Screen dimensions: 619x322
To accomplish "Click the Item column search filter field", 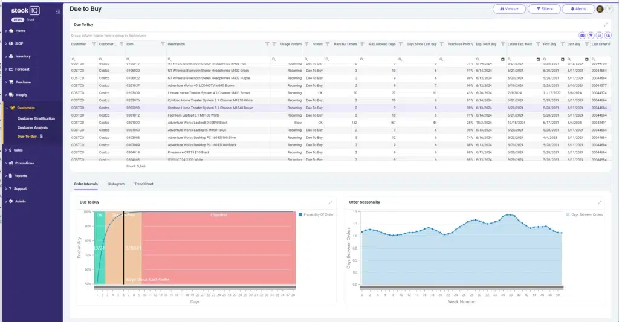I will point(146,59).
